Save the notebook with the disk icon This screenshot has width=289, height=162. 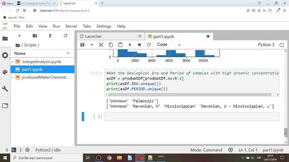pos(82,45)
